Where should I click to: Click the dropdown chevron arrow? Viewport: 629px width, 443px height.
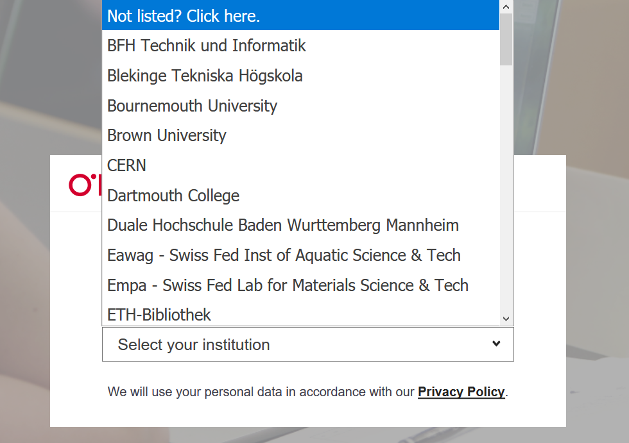496,344
